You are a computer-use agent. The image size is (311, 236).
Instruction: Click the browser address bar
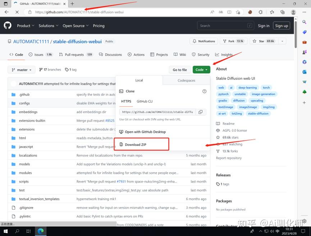click(x=119, y=12)
